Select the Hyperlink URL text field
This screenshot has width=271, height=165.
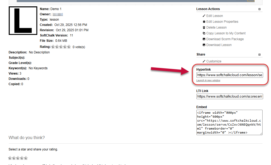(229, 75)
